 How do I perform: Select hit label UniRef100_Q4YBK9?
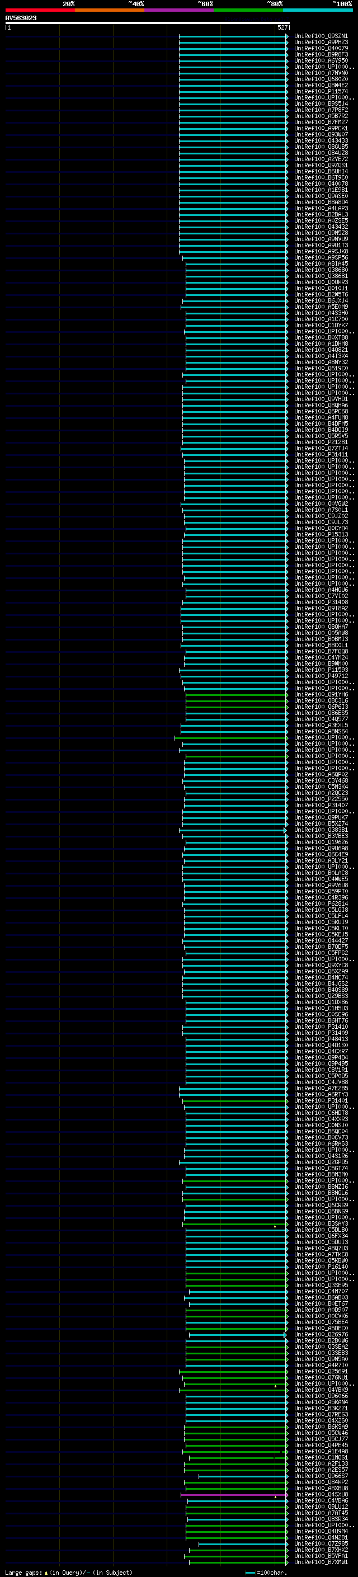[321, 1390]
